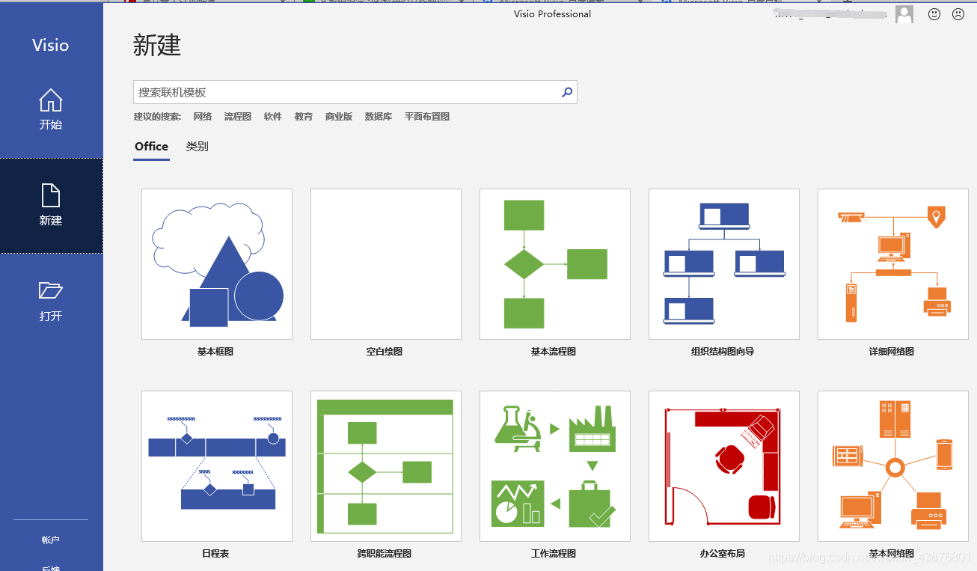Switch to the Office tab

(151, 147)
